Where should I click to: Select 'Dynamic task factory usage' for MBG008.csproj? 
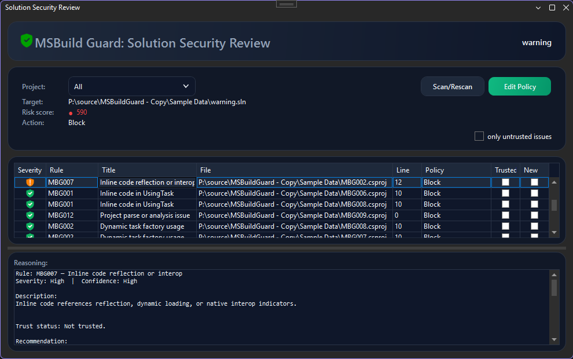tap(147, 226)
